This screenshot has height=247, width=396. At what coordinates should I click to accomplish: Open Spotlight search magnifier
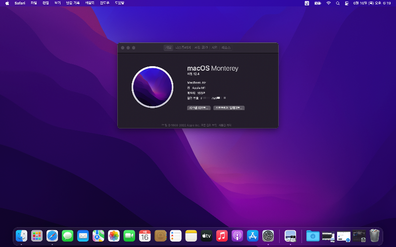338,3
